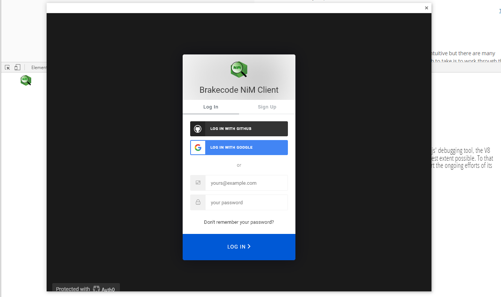The width and height of the screenshot is (501, 297).
Task: Click the GitHub octocat icon
Action: coord(198,129)
